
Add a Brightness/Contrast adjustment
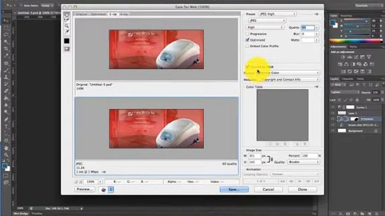click(x=343, y=57)
